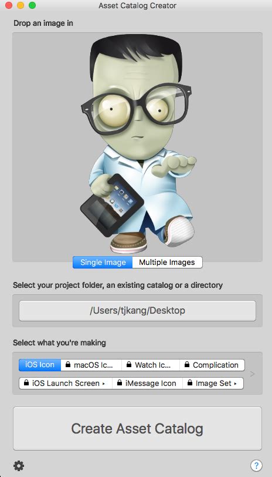
Task: Click the lock icon on Watch Icon
Action: click(129, 365)
